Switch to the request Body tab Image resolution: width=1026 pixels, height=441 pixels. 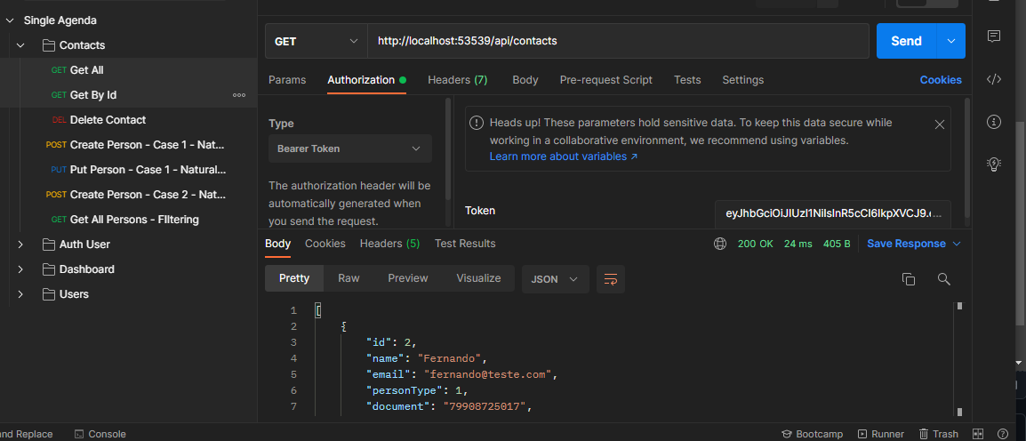point(525,80)
